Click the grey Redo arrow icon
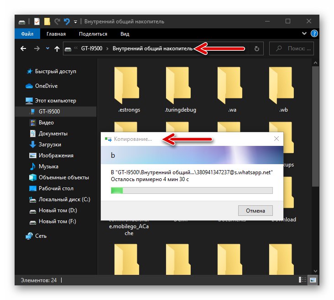Screen dimensions: 334x300 (57, 21)
